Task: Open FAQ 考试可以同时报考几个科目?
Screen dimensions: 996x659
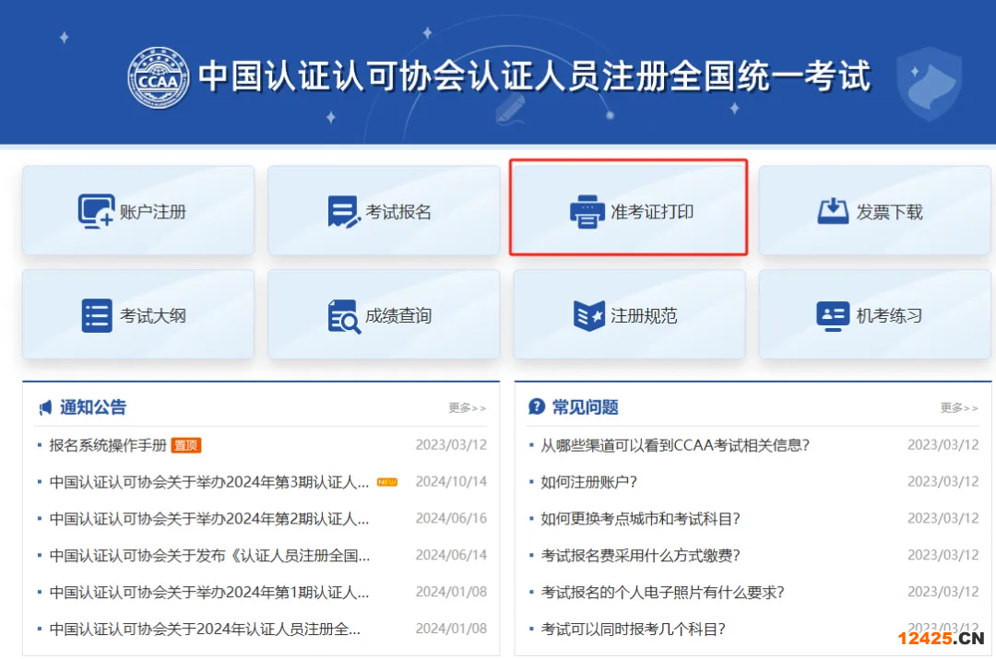Action: [x=634, y=630]
